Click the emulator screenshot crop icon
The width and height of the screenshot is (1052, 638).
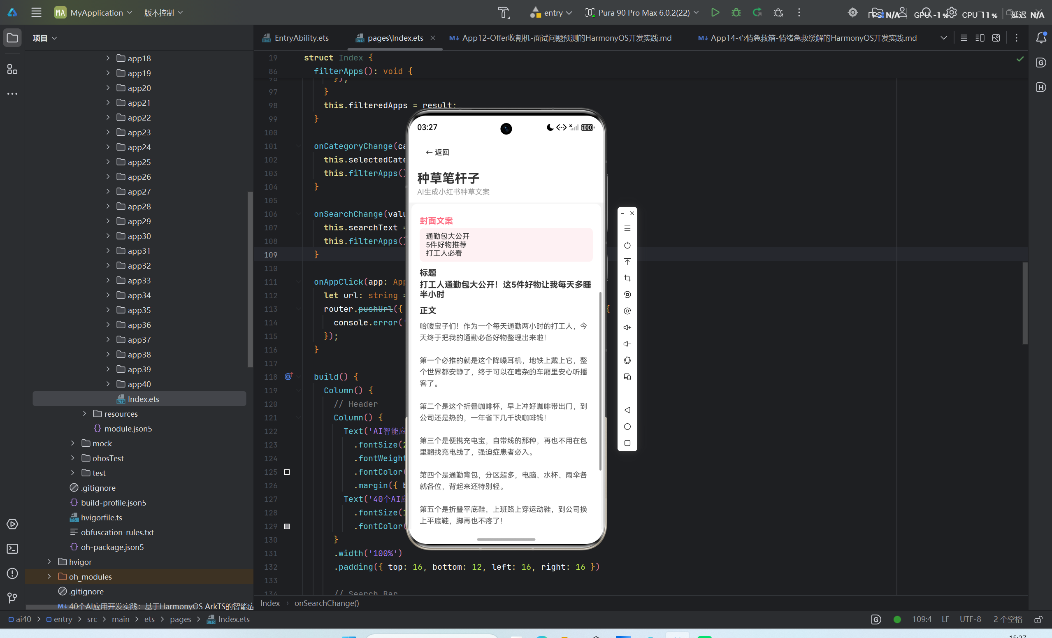pos(627,278)
